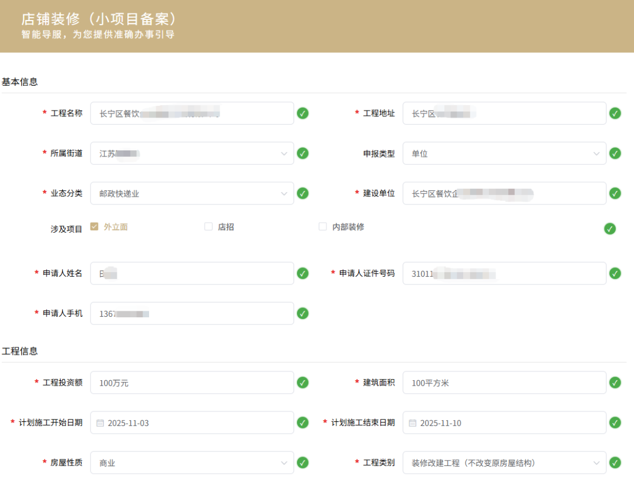Image resolution: width=634 pixels, height=486 pixels.
Task: Click inside the 工程名称 input field
Action: pos(192,113)
